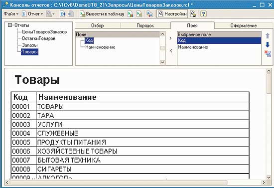The width and height of the screenshot is (274, 188).
Task: Click the УСЛУГИ name cell
Action: pyautogui.click(x=142, y=124)
